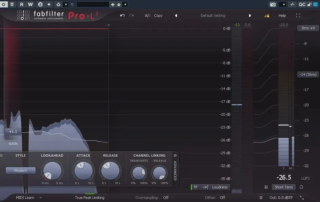Reset the loudness measurement icon

click(x=301, y=187)
